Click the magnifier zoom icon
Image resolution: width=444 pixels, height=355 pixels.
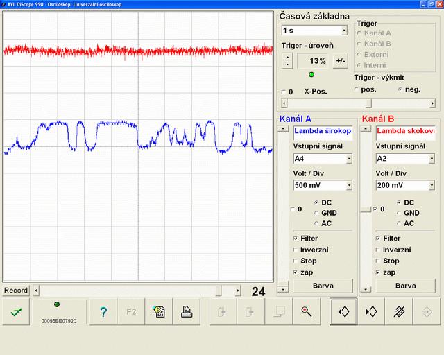pos(306,312)
